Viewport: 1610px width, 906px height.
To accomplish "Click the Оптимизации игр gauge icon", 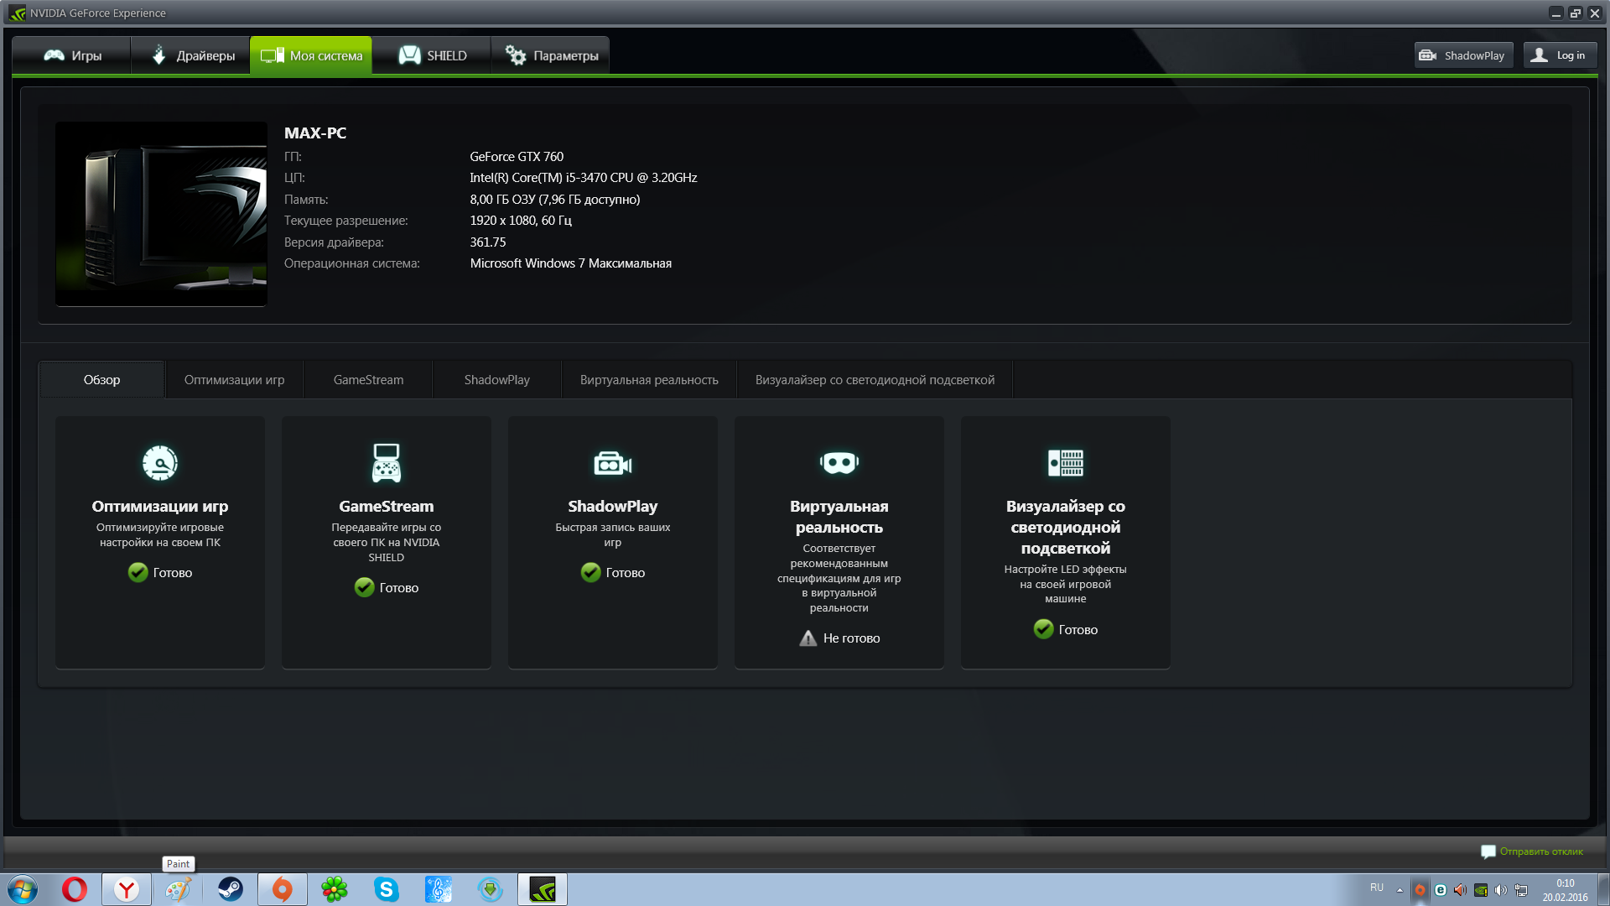I will click(x=160, y=463).
